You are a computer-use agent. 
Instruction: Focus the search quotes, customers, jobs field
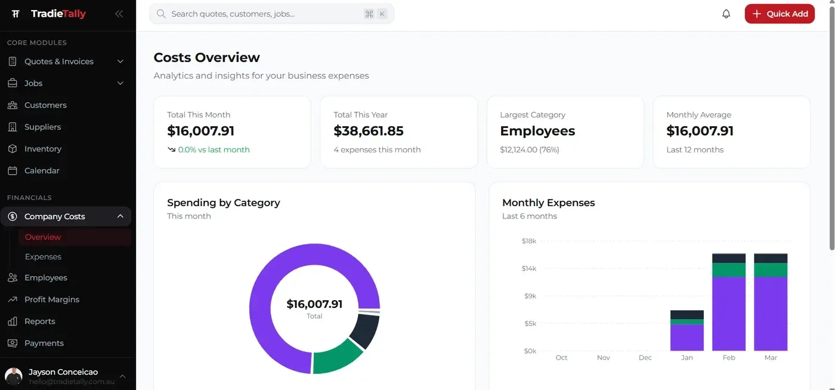pos(271,14)
